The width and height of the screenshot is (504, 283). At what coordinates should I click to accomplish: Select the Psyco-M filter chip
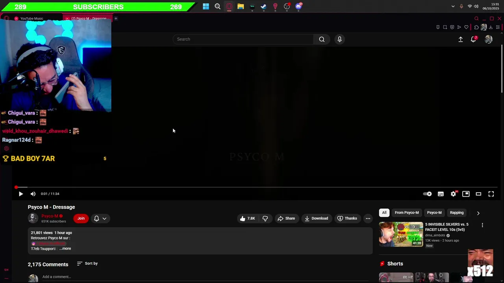point(434,213)
